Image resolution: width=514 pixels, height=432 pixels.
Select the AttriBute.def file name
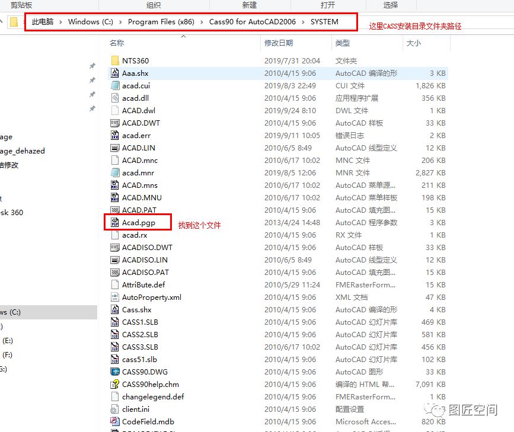click(143, 285)
